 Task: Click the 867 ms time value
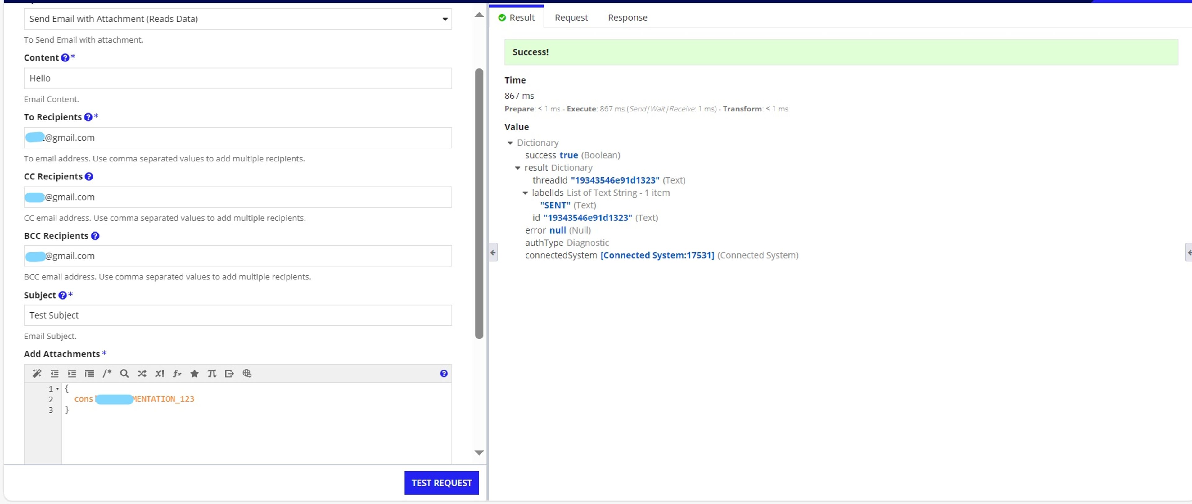click(x=519, y=96)
